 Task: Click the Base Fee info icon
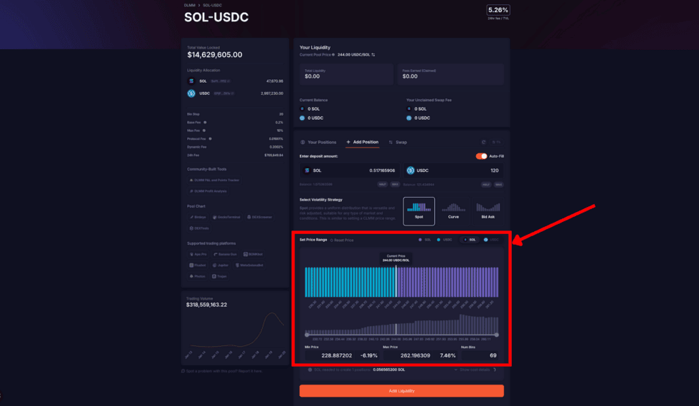[x=205, y=122]
